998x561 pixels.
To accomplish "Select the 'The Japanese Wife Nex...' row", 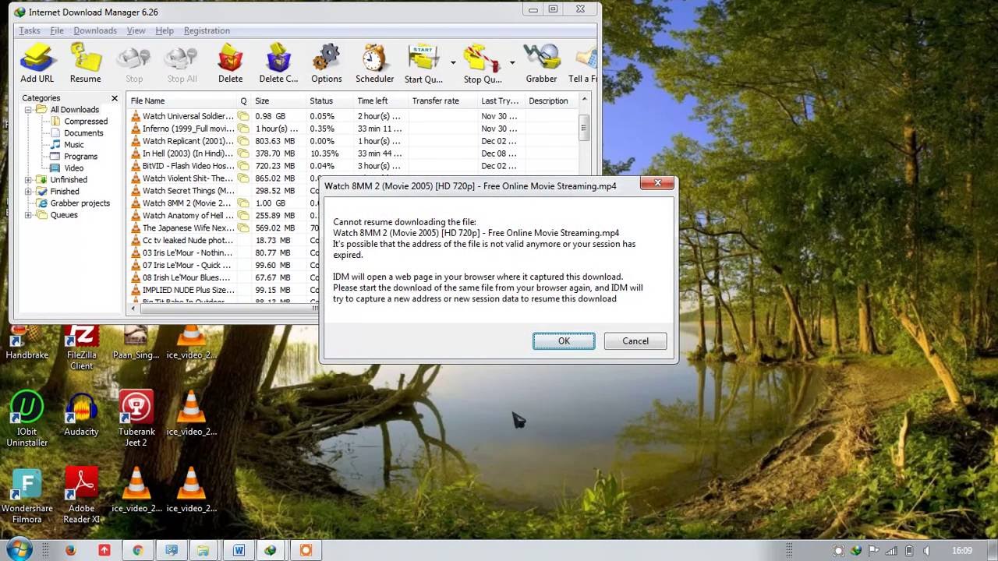I will click(224, 228).
